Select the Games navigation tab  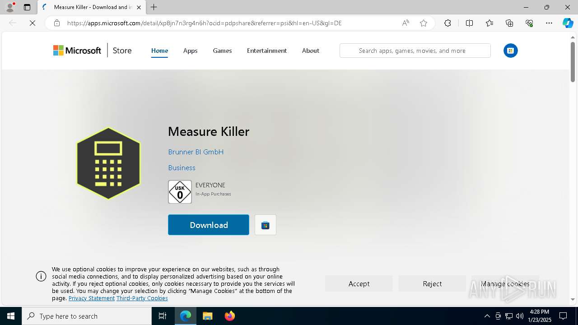[x=222, y=51]
